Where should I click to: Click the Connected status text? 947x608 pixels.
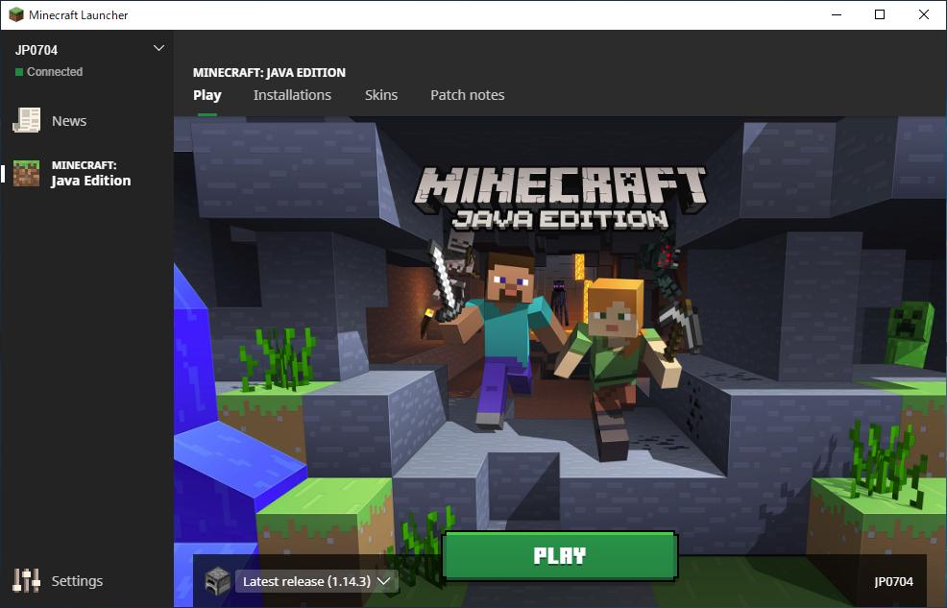(55, 71)
